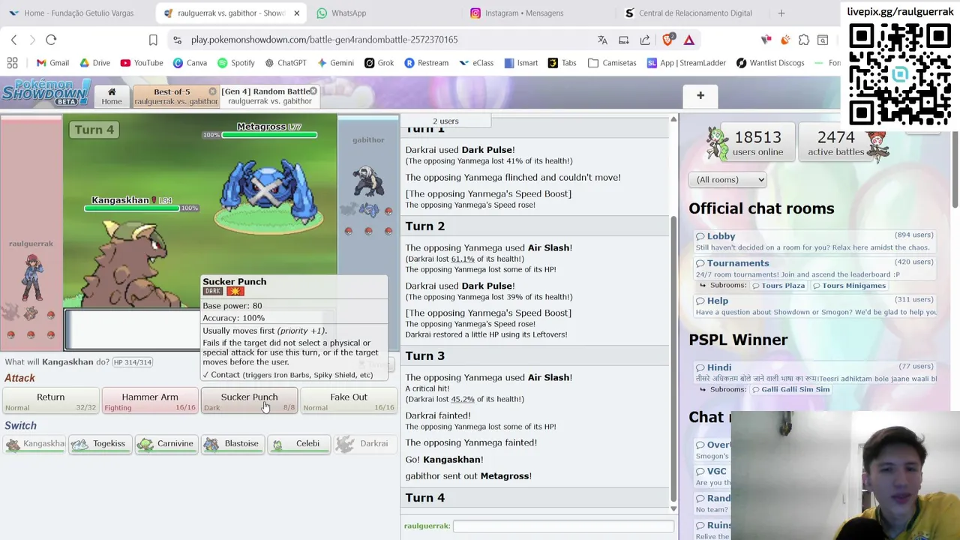
Task: Click the battle chat input field
Action: [x=563, y=526]
